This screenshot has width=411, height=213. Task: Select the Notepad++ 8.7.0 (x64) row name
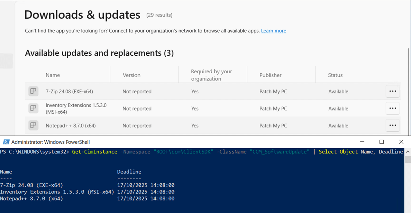(71, 126)
